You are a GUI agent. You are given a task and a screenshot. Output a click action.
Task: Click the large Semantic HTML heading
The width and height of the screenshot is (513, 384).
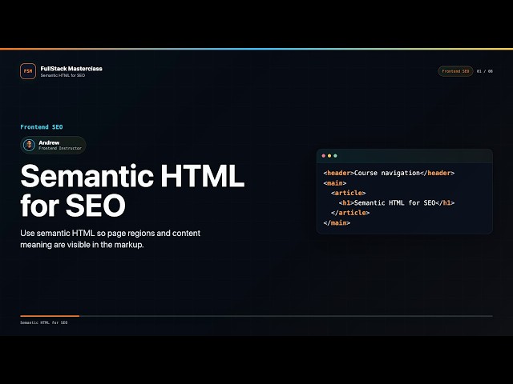(x=132, y=190)
